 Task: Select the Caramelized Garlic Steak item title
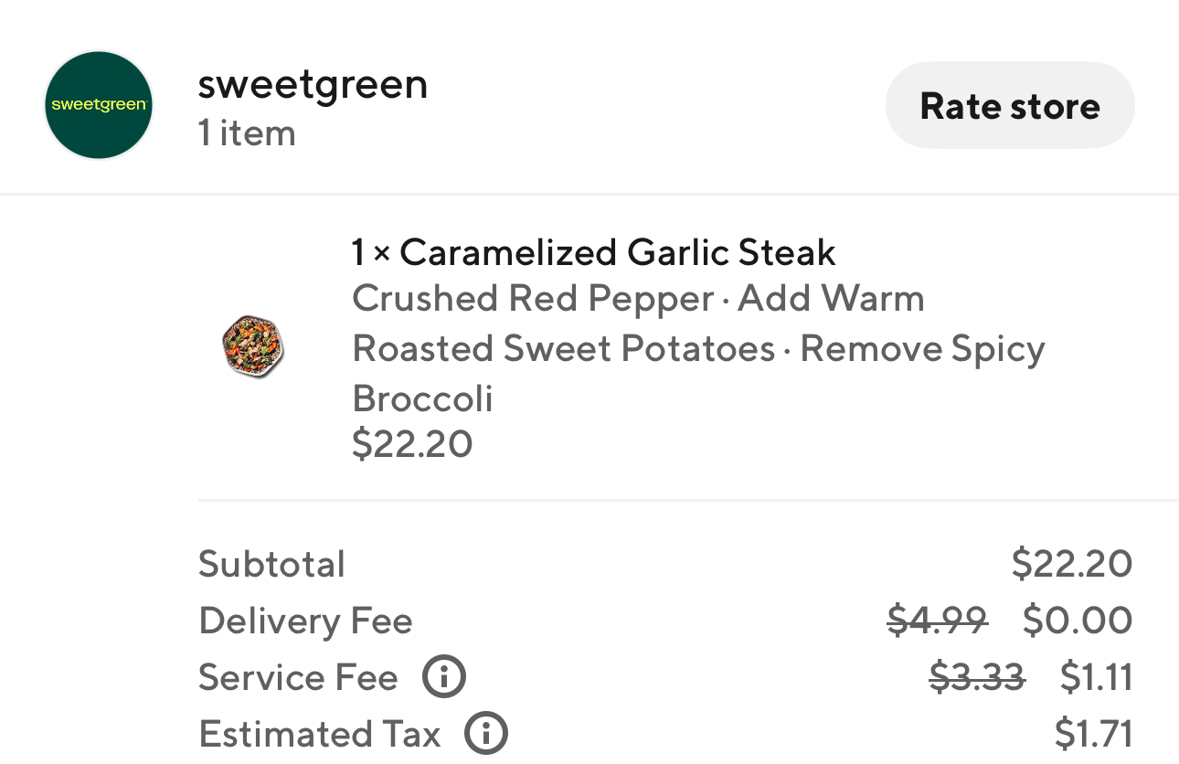pos(594,252)
